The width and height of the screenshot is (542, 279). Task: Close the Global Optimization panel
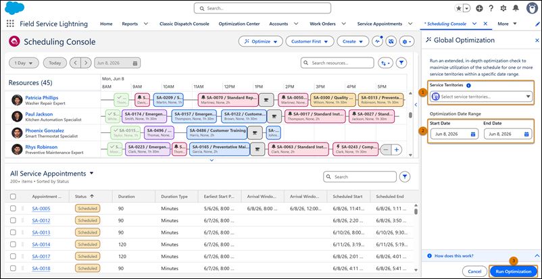point(537,41)
